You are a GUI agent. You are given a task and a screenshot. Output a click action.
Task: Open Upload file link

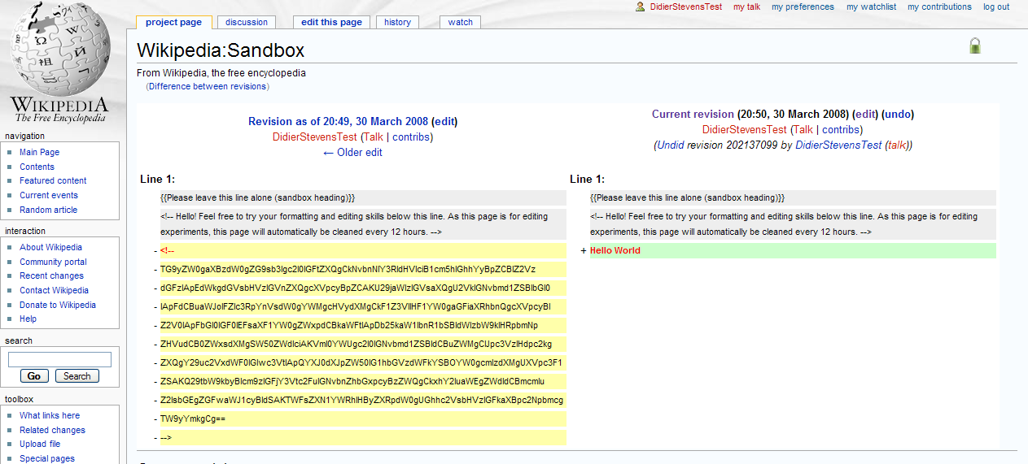(x=40, y=444)
